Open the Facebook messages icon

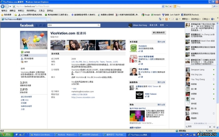click(40, 25)
